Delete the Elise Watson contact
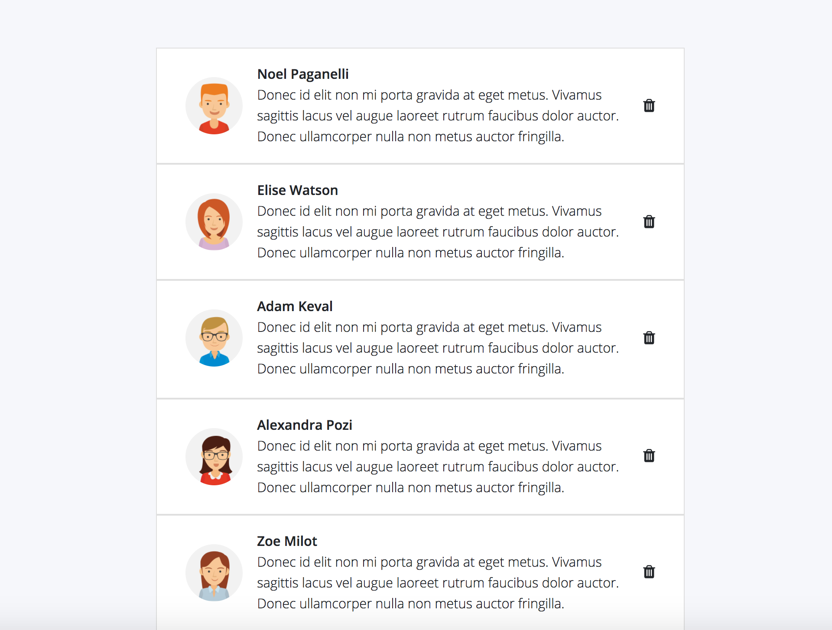 (649, 221)
